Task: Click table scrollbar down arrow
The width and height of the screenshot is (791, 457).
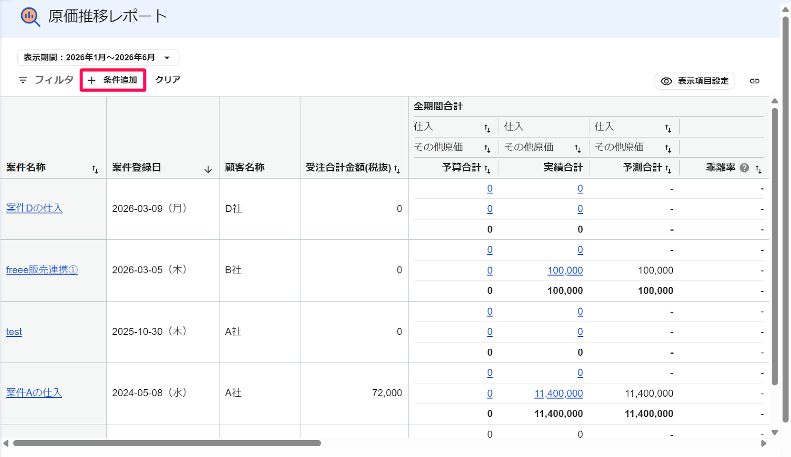Action: [x=775, y=432]
